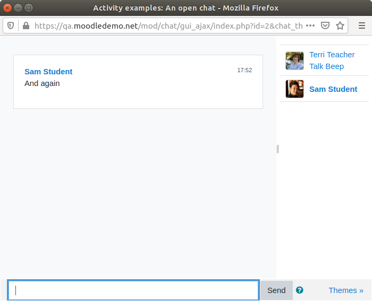Focus the chat message input field
Viewport: 372px width, 301px height.
(x=133, y=290)
